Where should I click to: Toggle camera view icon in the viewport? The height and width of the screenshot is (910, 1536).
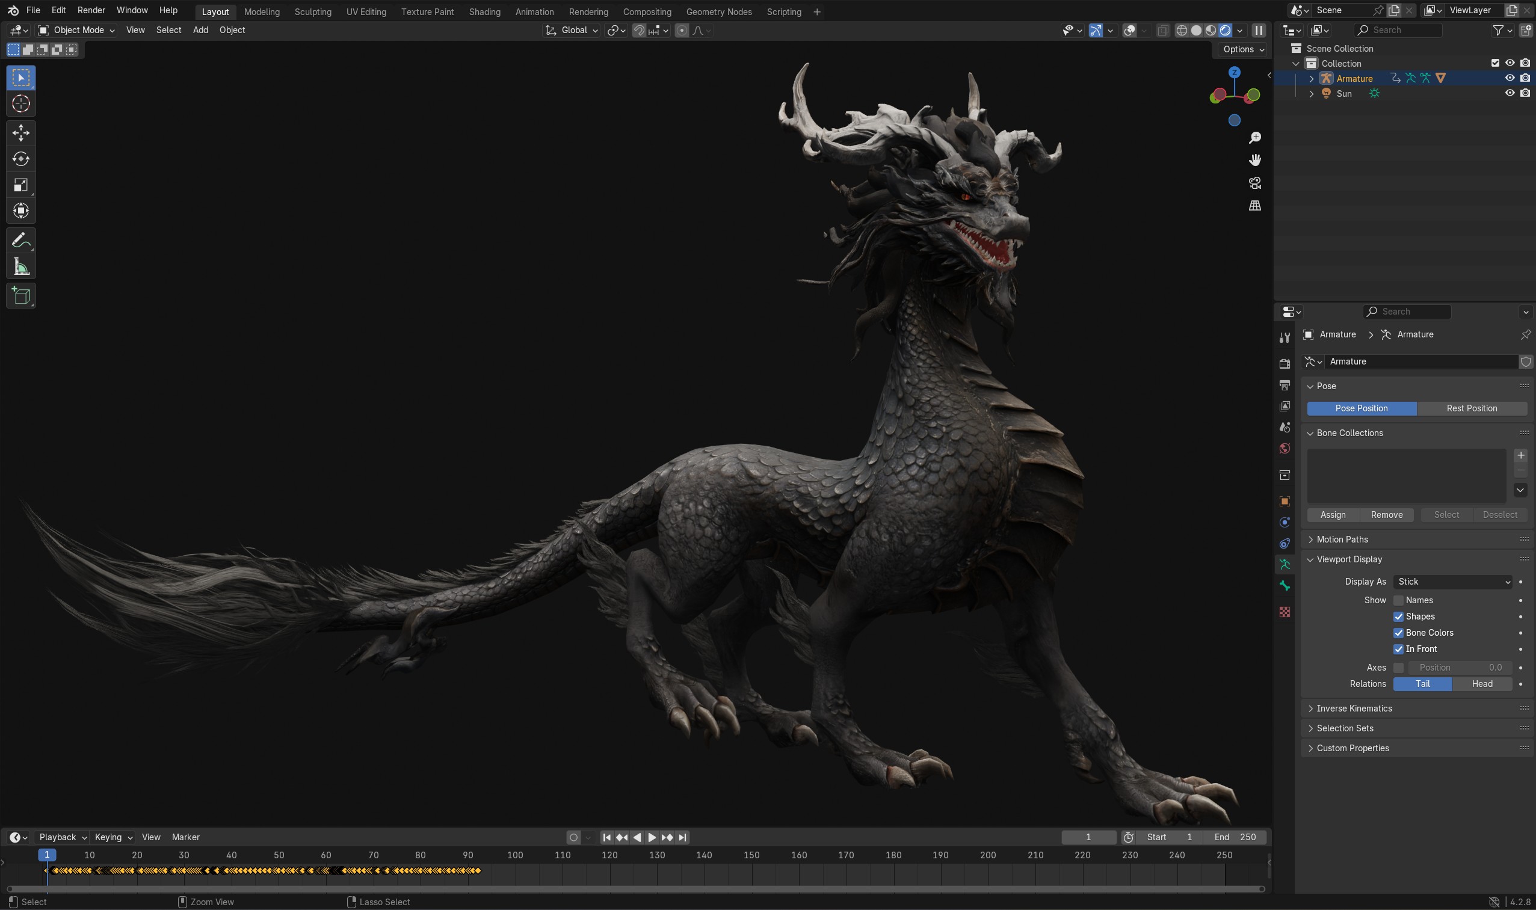click(x=1254, y=183)
